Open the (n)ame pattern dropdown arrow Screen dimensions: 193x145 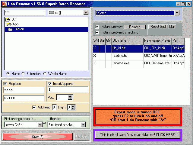pos(177,13)
